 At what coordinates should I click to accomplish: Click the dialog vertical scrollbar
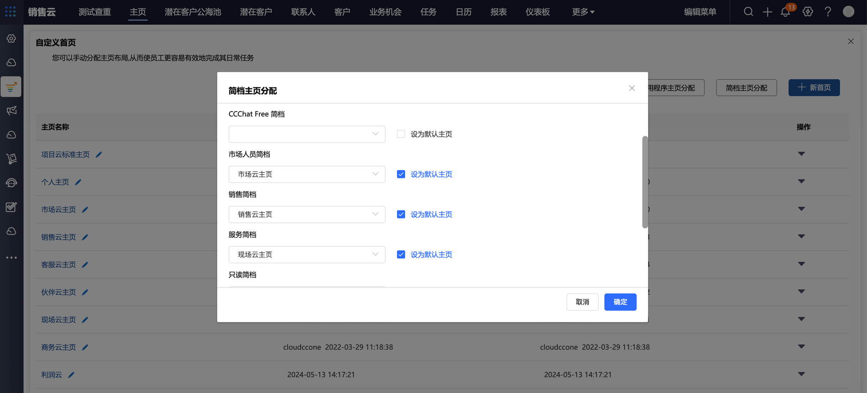(x=645, y=182)
